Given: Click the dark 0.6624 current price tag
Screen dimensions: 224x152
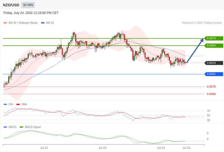Looking at the screenshot, I should (214, 63).
